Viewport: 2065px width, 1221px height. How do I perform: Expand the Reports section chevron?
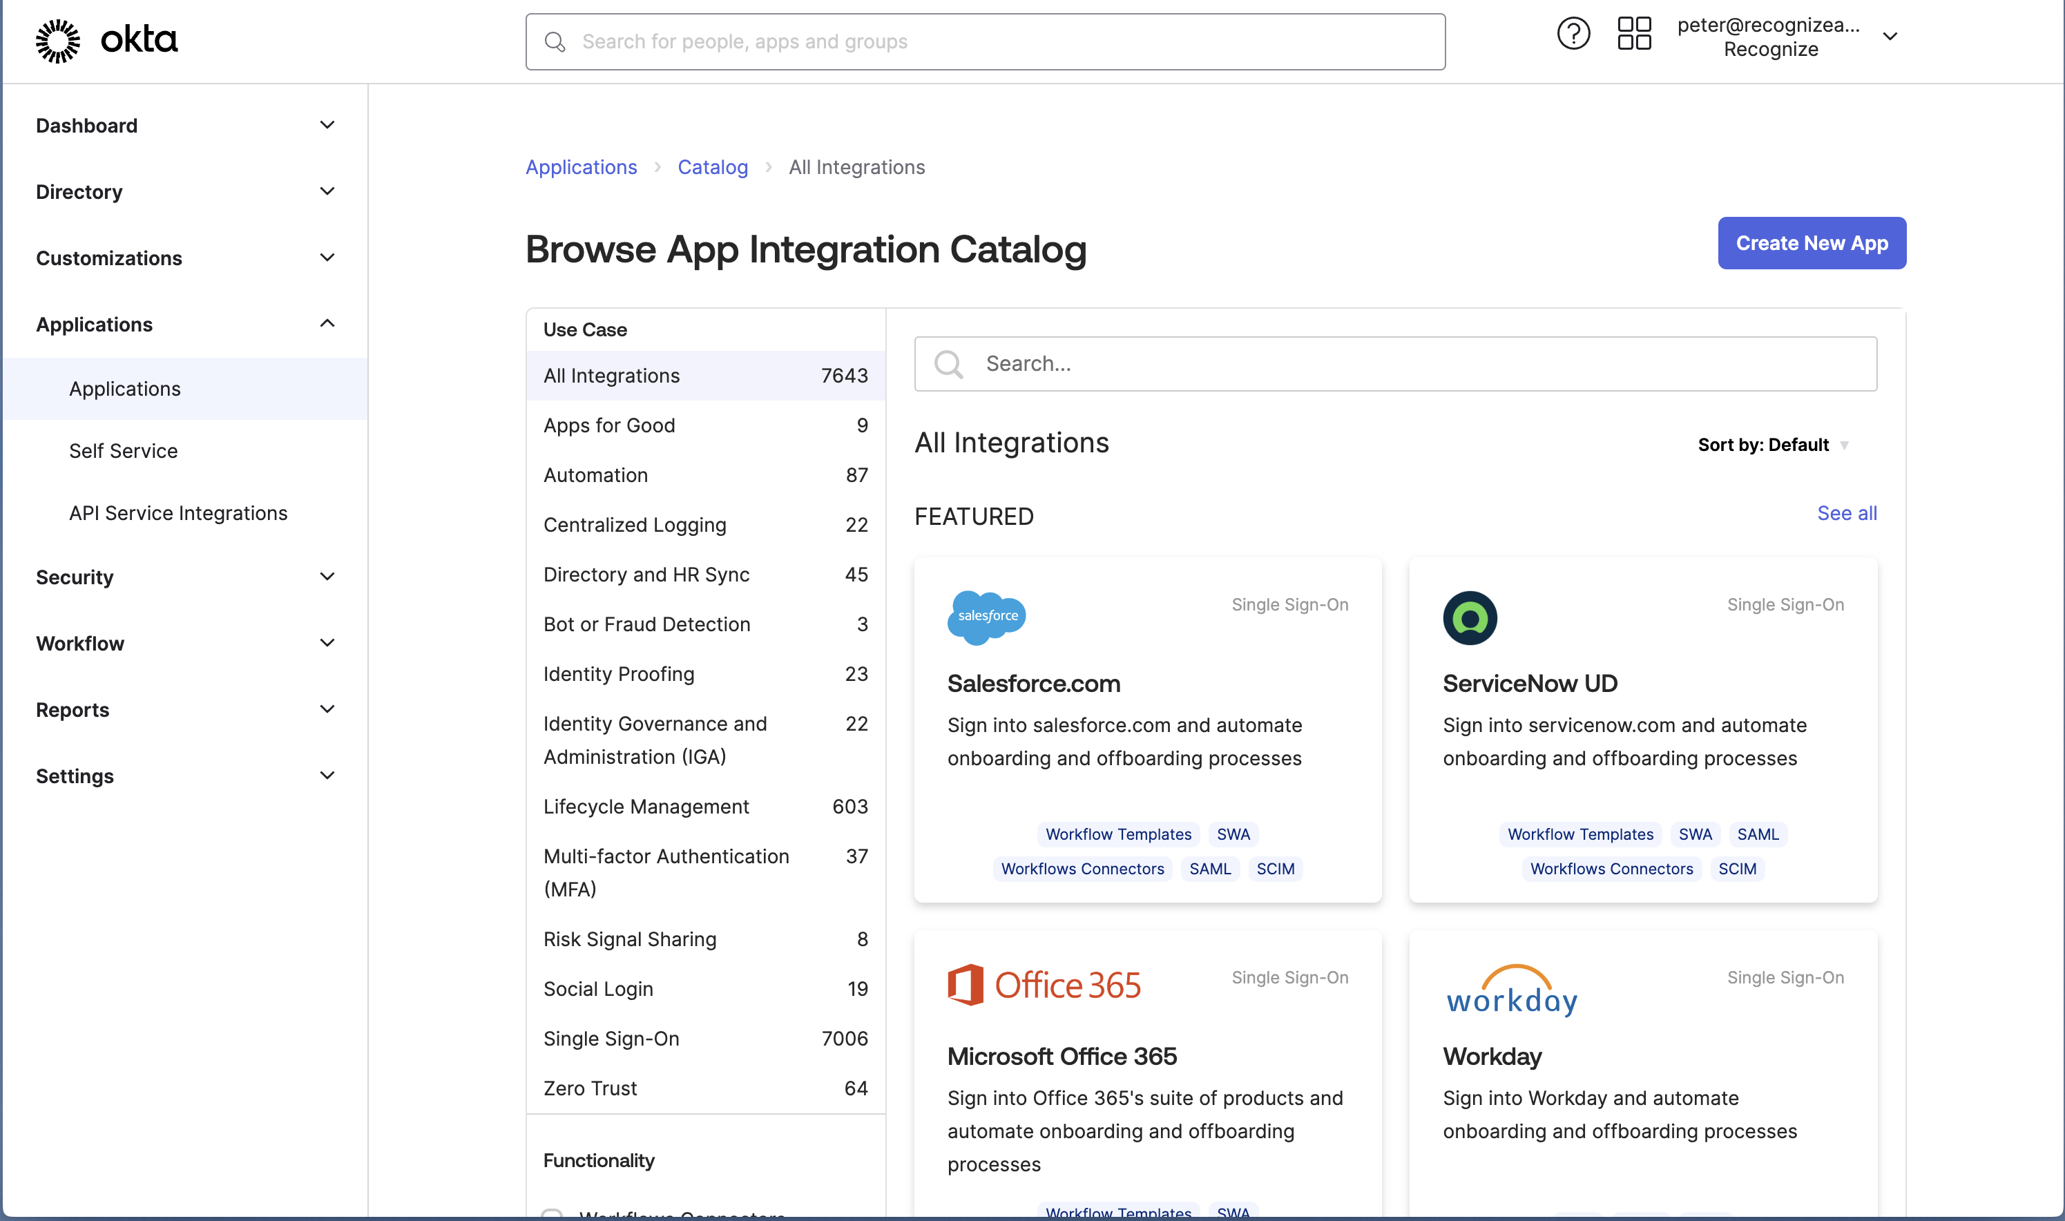(x=327, y=709)
